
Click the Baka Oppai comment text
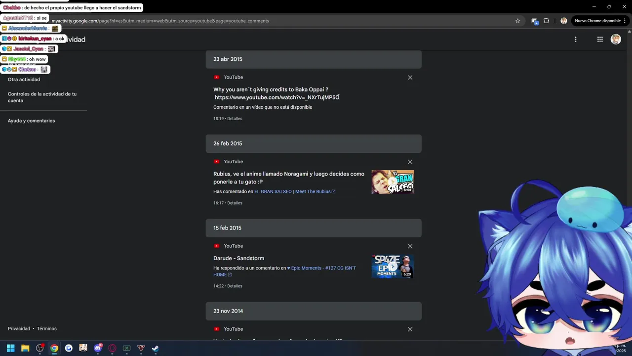[276, 94]
